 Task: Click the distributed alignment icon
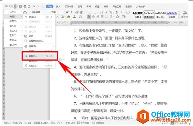point(106,17)
